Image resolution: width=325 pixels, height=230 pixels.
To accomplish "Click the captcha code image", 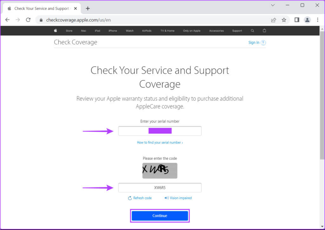I will (160, 171).
